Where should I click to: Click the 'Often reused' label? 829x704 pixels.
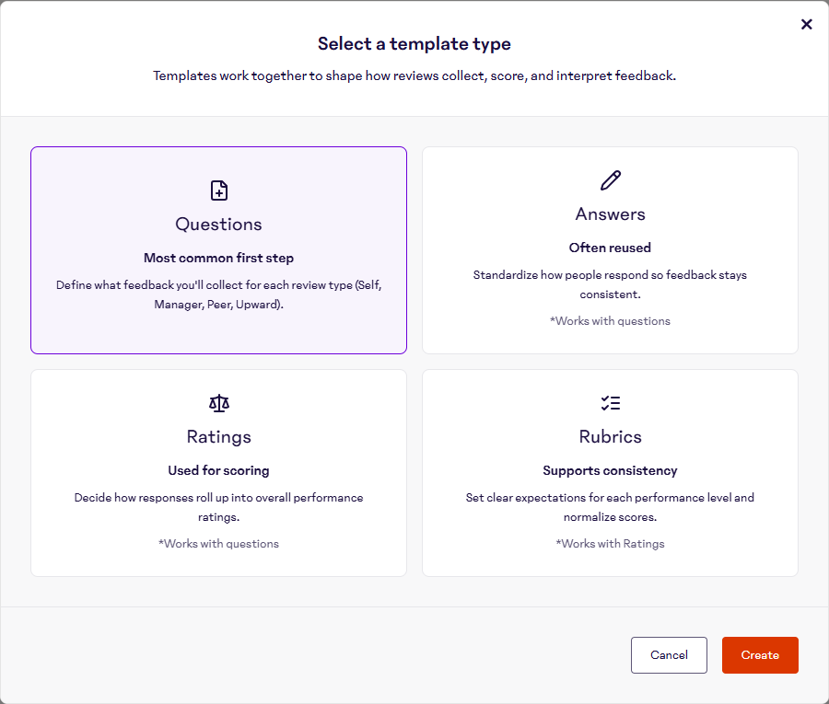(610, 248)
